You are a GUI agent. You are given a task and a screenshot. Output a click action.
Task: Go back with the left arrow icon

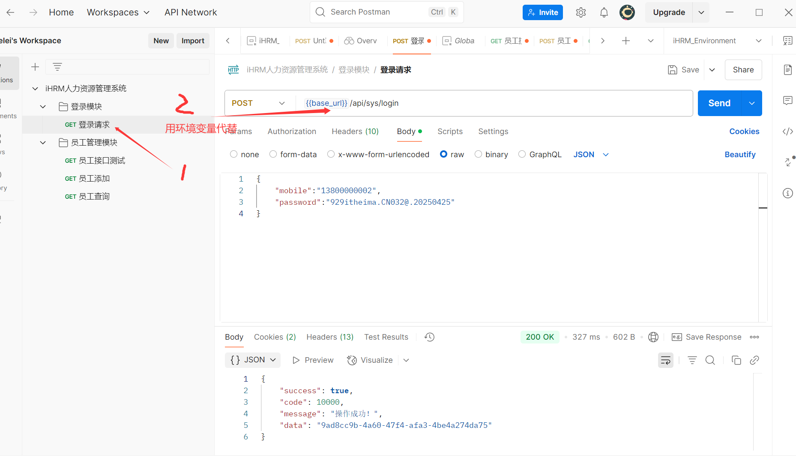click(x=11, y=12)
